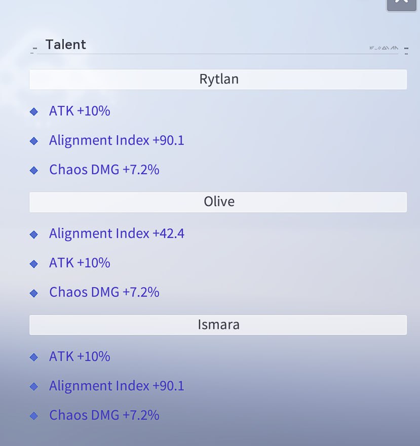Close the Talent panel with X button

[401, 4]
